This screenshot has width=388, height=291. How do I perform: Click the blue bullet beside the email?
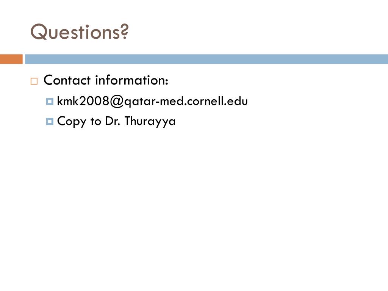[50, 102]
